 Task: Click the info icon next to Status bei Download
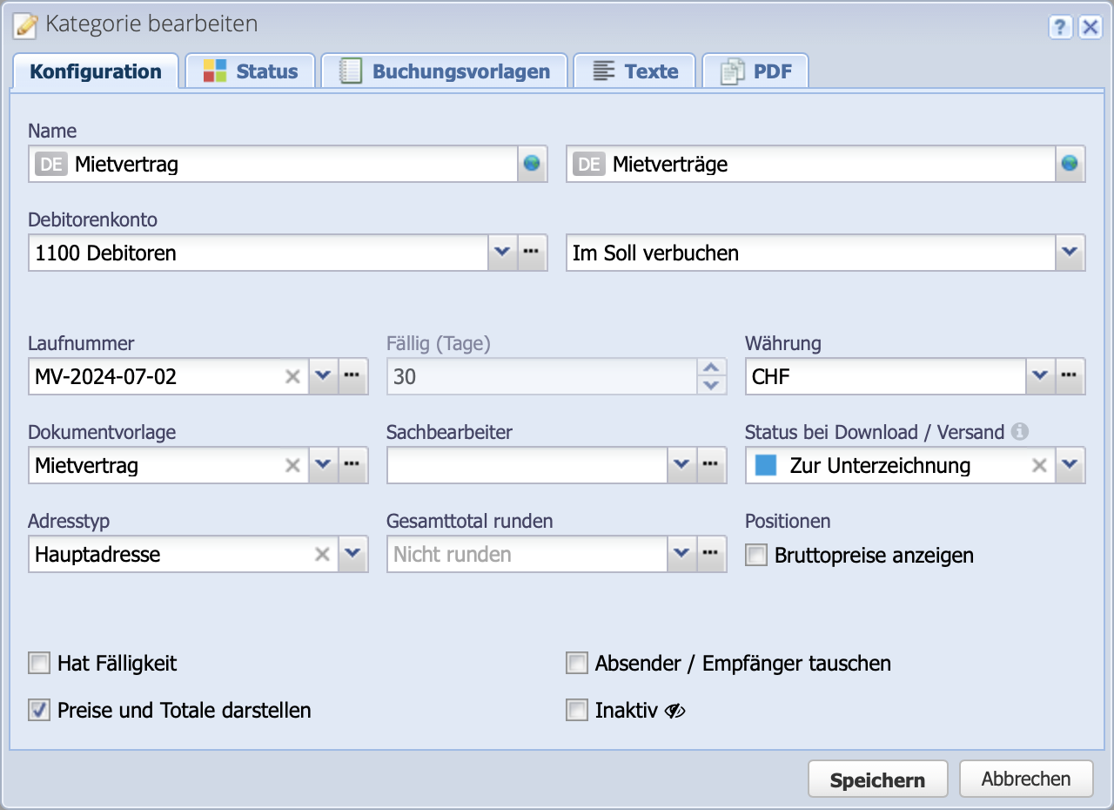pyautogui.click(x=1020, y=431)
